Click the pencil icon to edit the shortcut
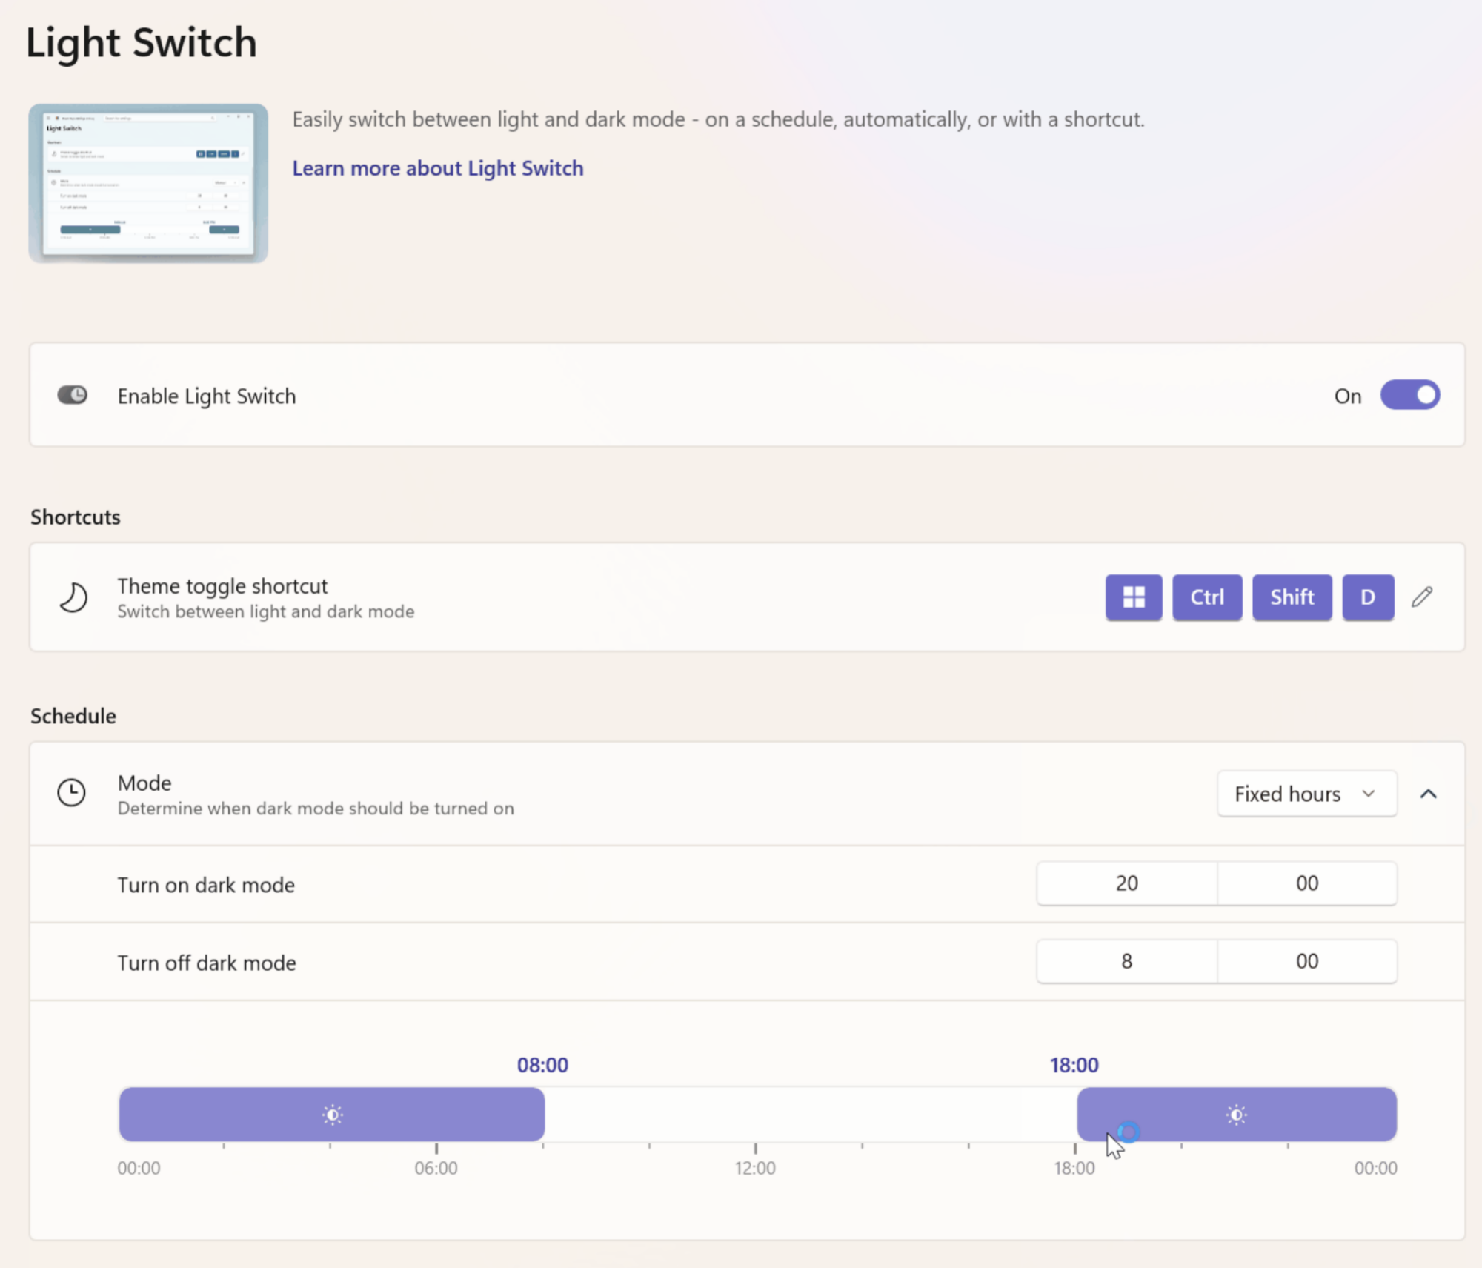 [1422, 597]
